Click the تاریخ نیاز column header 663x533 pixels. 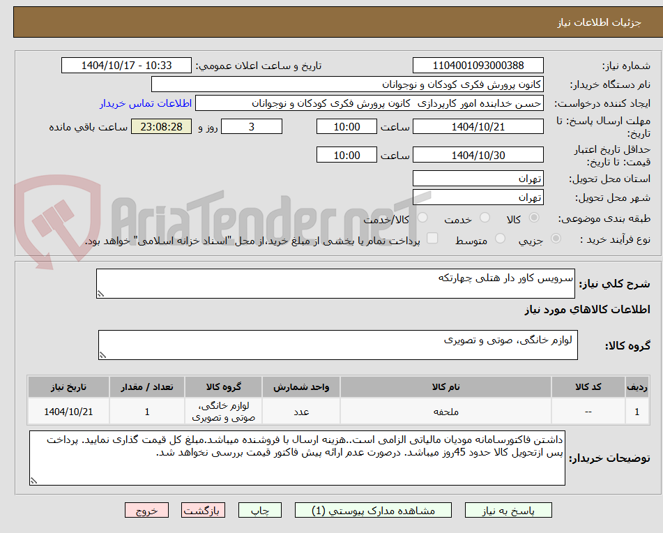click(x=68, y=387)
